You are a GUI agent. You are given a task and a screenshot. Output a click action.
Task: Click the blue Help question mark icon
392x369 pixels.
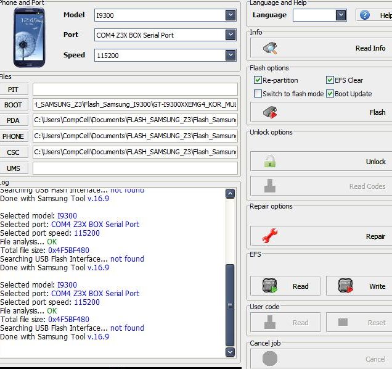point(365,15)
